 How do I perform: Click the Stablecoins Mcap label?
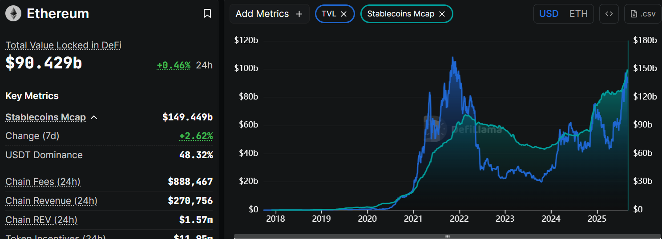[45, 117]
